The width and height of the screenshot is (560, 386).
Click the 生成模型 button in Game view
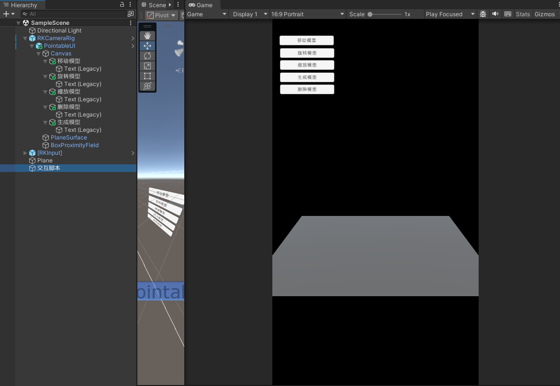pos(307,77)
